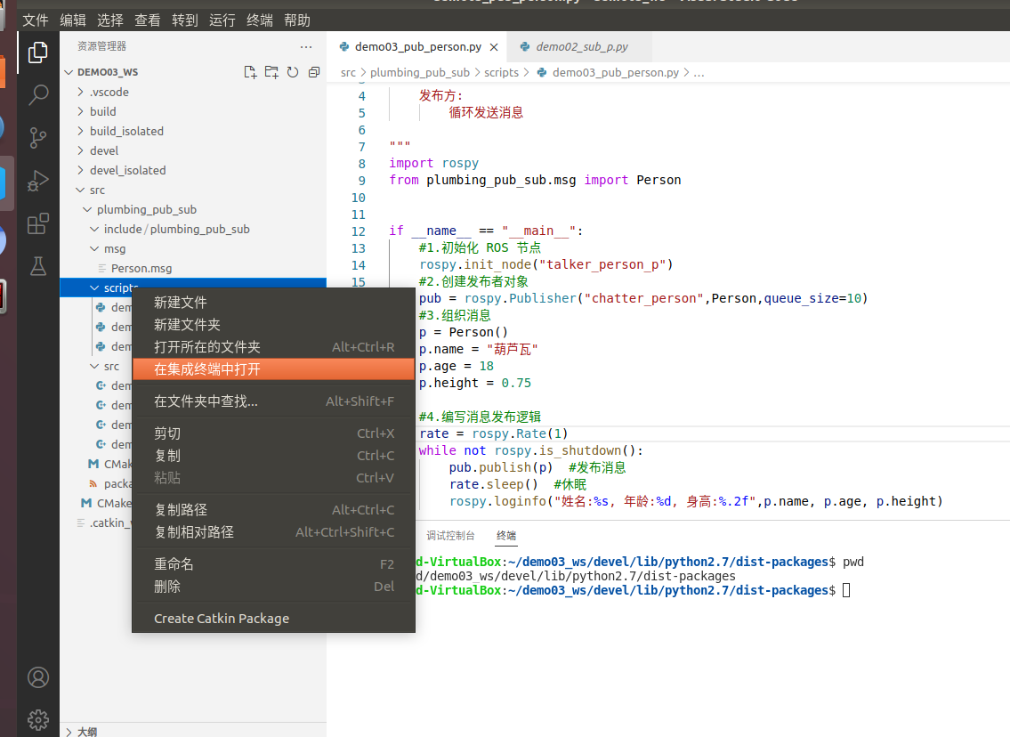Select the Source Control icon
Screen dimensions: 1010x737
pyautogui.click(x=37, y=138)
